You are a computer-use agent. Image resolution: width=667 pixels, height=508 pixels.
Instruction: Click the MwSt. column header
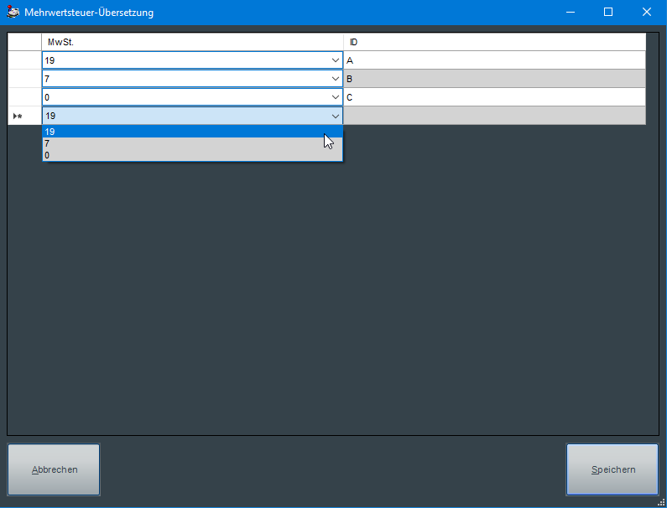click(x=192, y=42)
